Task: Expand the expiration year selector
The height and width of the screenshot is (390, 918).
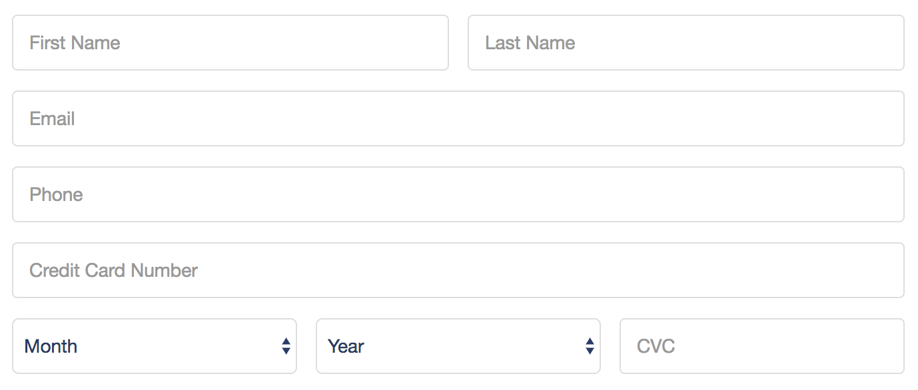Action: pos(458,346)
